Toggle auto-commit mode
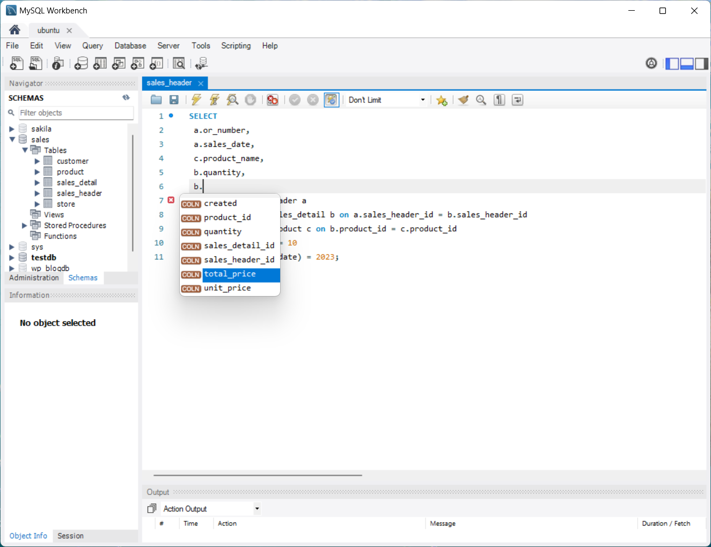The image size is (711, 547). pyautogui.click(x=332, y=100)
